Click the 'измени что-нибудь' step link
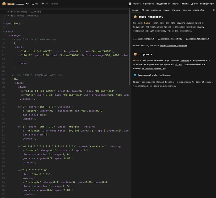This screenshot has width=216, height=198. [170, 39]
